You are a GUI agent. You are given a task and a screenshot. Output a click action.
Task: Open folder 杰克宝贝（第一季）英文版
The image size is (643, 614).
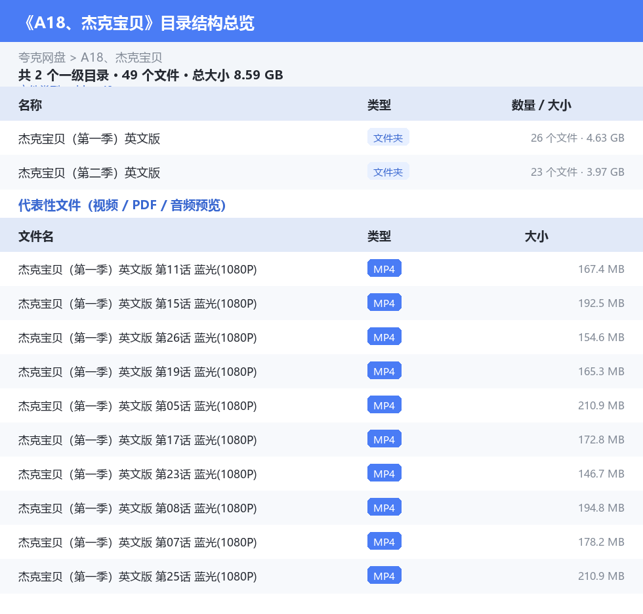coord(89,138)
